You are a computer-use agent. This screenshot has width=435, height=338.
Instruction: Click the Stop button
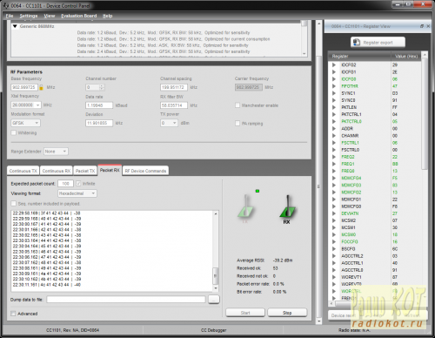pyautogui.click(x=287, y=313)
